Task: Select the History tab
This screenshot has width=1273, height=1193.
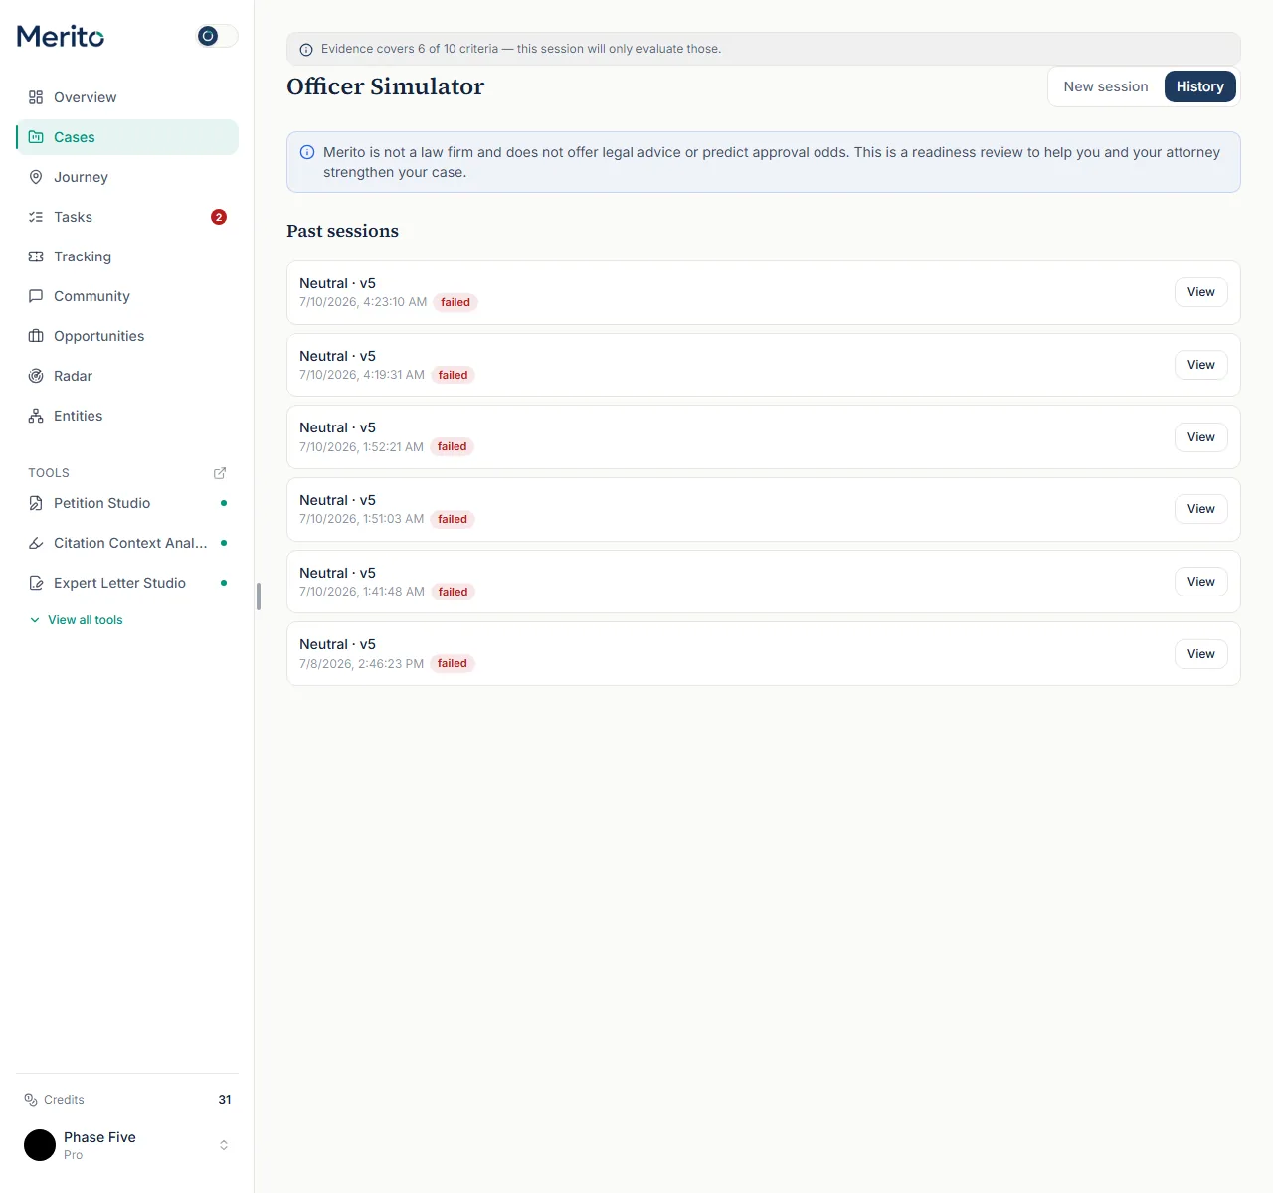Action: [x=1200, y=86]
